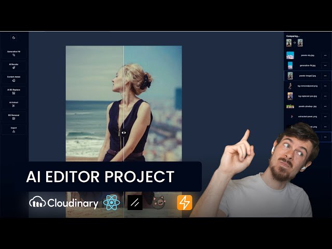
Task: Select the generative-fill.jpg layer thumbnail
Action: (290, 66)
